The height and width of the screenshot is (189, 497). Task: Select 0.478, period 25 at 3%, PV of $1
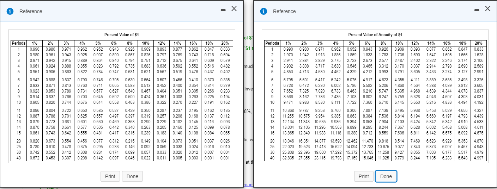[67, 147]
